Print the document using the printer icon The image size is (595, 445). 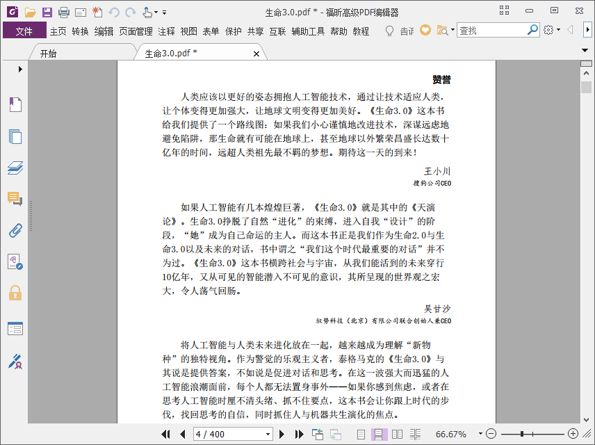point(64,13)
